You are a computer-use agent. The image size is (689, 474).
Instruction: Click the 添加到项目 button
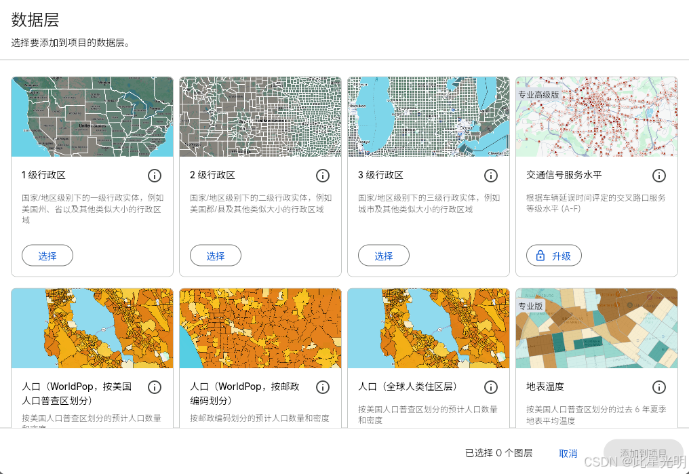[644, 453]
